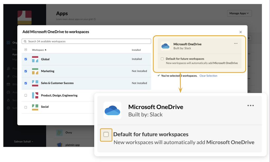Select the Social workspace name
Image resolution: width=270 pixels, height=162 pixels.
point(45,107)
